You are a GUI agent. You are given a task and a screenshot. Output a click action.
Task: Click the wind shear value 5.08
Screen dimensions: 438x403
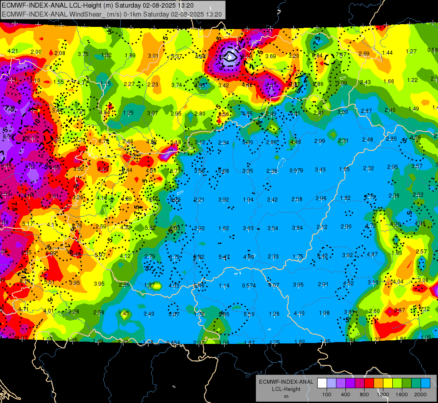click(223, 171)
